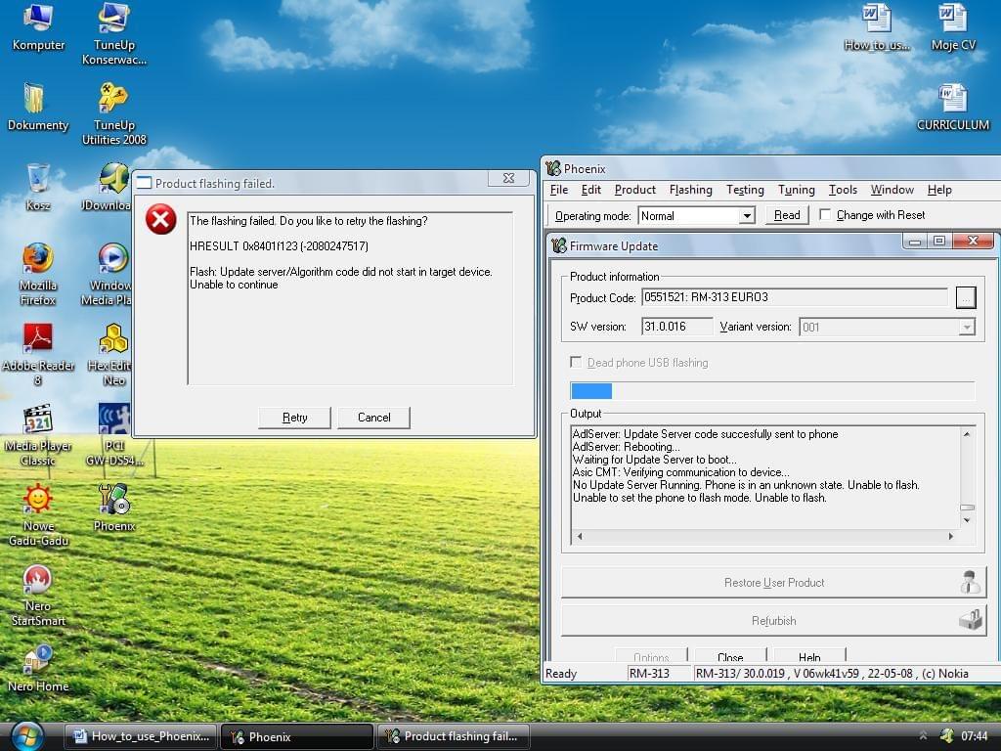
Task: Toggle Change with Reset checkbox
Action: [x=825, y=215]
